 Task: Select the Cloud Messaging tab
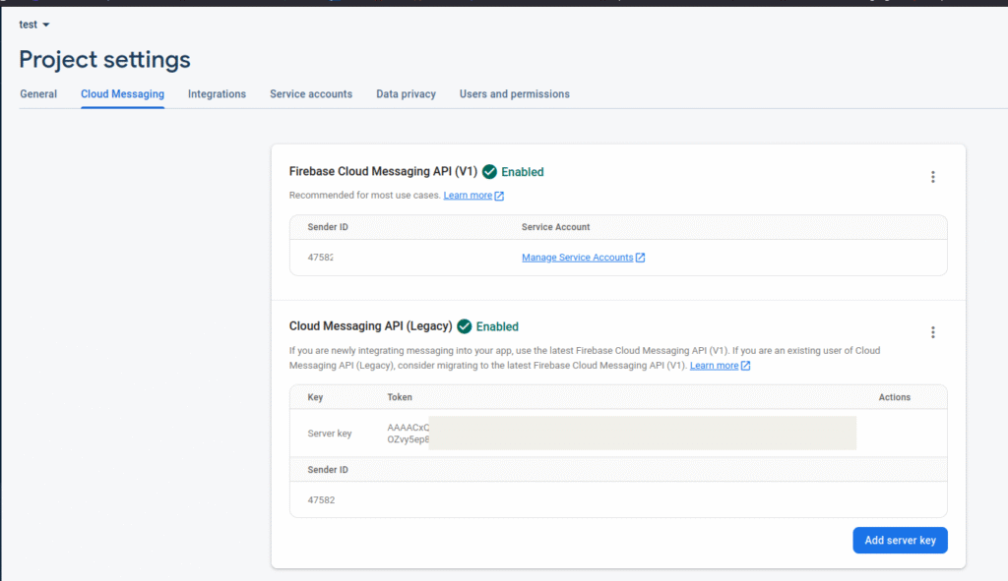[x=122, y=93]
